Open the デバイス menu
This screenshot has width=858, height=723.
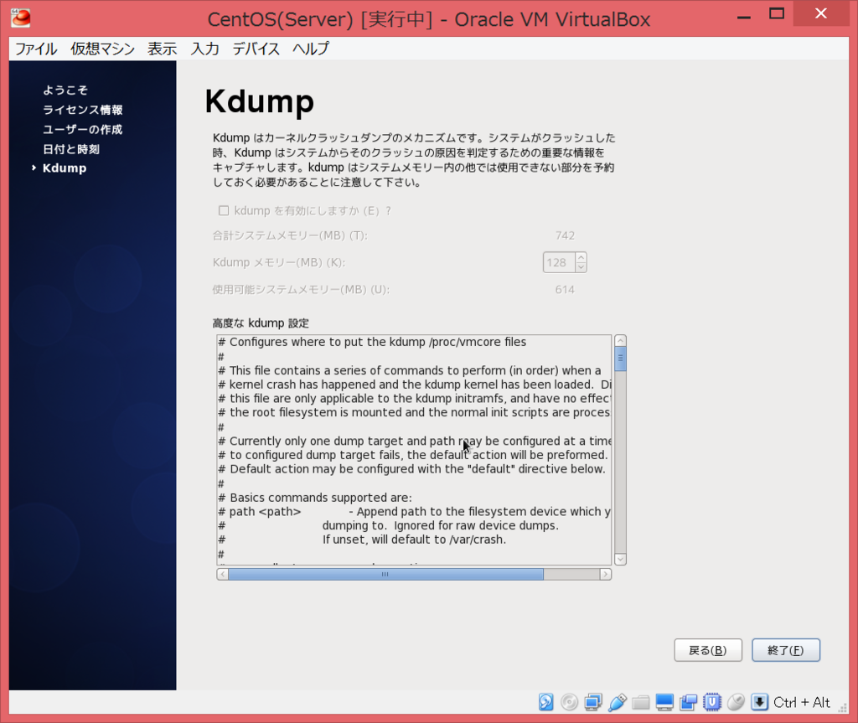click(256, 49)
